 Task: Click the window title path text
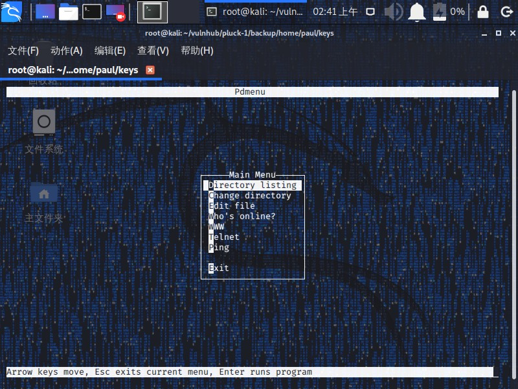click(x=239, y=33)
